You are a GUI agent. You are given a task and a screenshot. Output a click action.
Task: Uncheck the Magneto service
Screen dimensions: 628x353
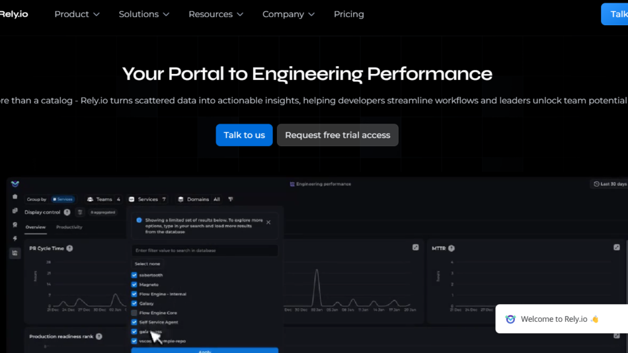pyautogui.click(x=134, y=284)
